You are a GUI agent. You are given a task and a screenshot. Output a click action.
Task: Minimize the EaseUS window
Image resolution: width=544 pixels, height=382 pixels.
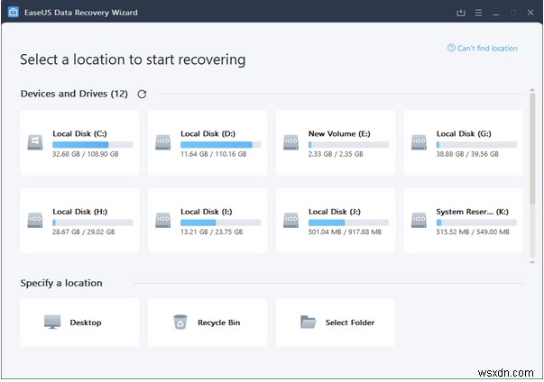[496, 13]
